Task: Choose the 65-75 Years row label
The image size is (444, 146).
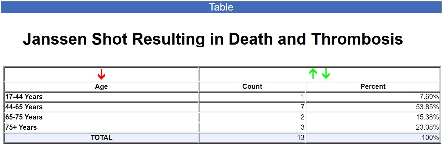Action: pos(24,117)
